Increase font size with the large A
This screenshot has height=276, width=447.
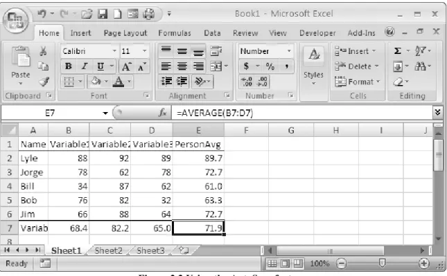point(126,66)
